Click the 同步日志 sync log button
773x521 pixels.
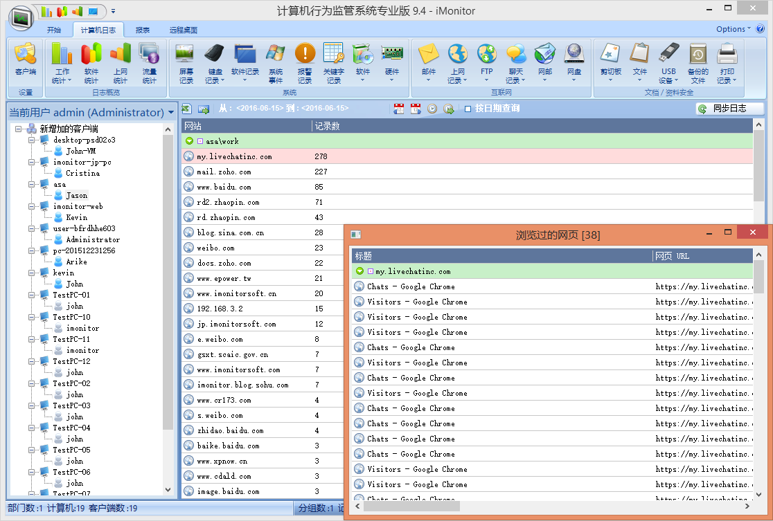click(x=729, y=109)
